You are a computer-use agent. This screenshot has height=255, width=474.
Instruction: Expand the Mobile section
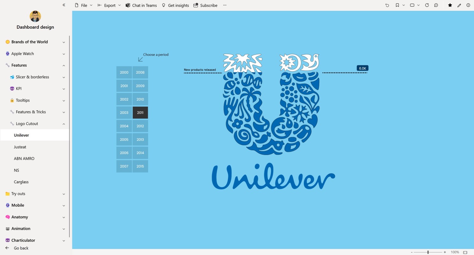[64, 205]
